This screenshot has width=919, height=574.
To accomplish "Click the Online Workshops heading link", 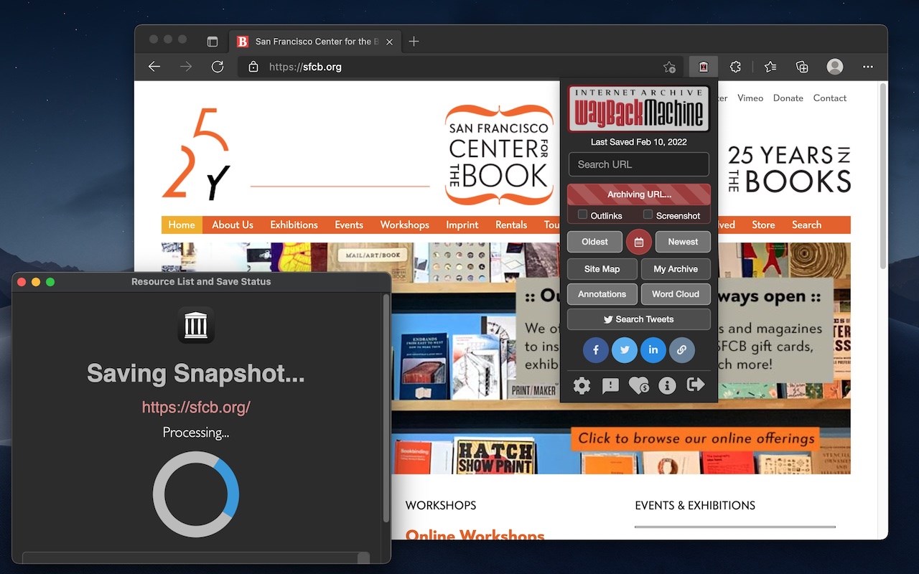I will tap(475, 535).
